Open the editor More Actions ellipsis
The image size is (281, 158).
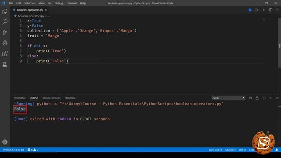(277, 10)
